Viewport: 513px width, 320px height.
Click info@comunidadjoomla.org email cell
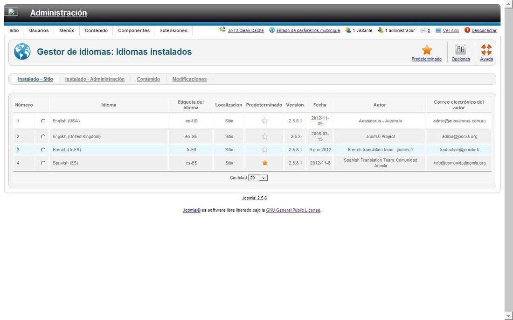click(x=459, y=163)
